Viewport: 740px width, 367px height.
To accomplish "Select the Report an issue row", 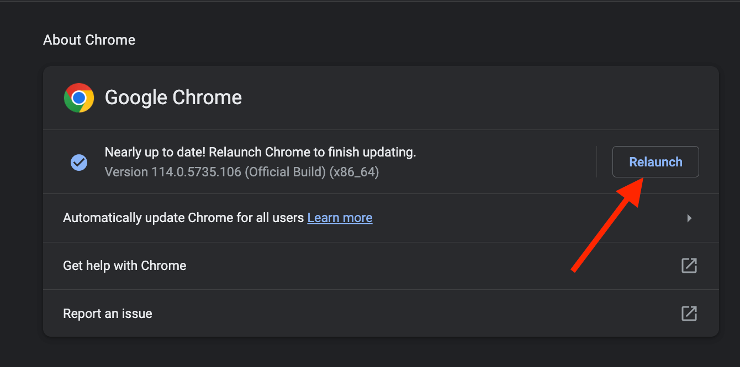I will coord(381,314).
